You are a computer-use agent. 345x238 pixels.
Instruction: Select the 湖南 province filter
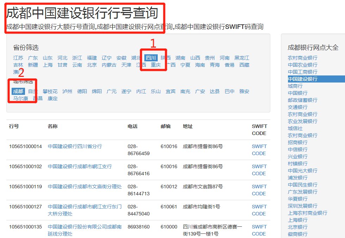point(180,58)
